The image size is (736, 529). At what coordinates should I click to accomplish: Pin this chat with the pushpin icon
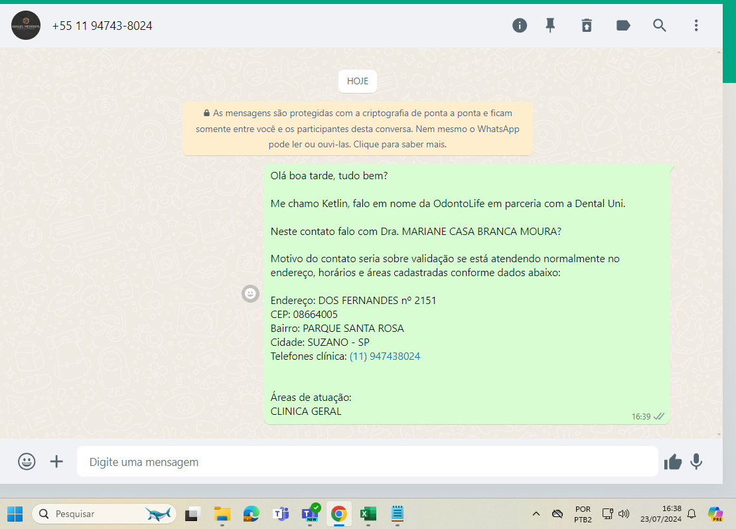point(550,25)
